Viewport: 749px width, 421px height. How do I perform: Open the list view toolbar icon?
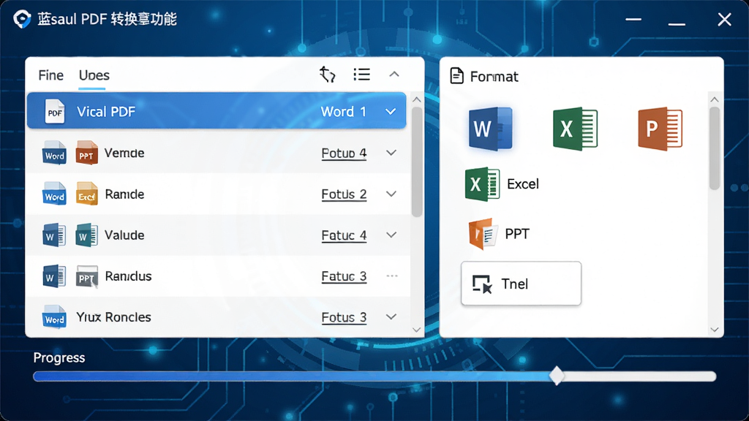tap(361, 75)
